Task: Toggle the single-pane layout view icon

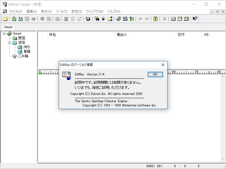Action: 173,19
